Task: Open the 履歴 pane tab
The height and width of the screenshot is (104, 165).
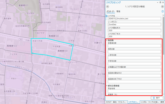Action: tap(162, 102)
